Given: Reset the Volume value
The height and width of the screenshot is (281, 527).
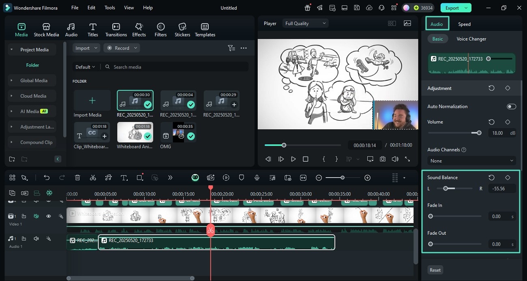Looking at the screenshot, I should click(x=492, y=122).
